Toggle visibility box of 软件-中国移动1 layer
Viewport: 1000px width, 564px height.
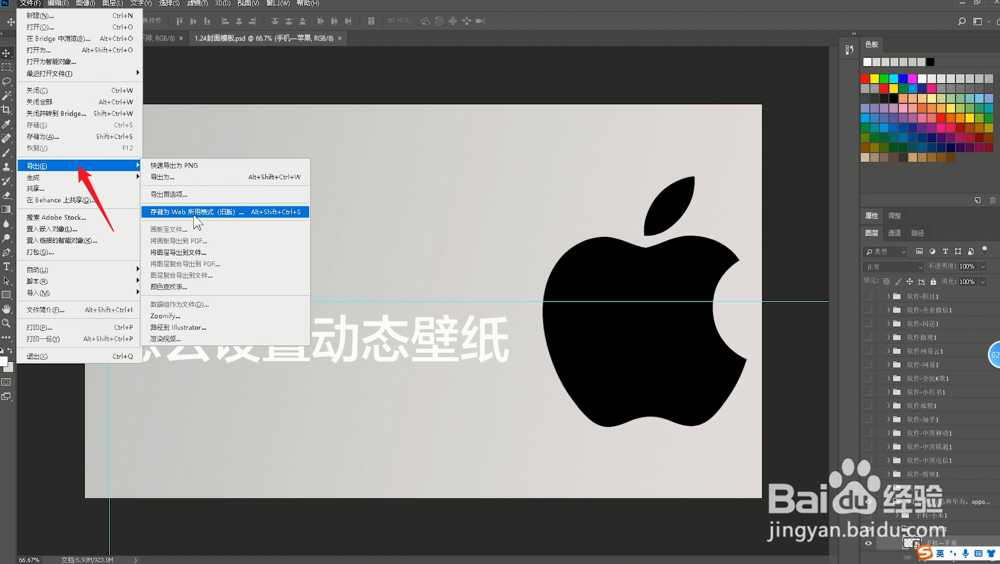(x=868, y=433)
